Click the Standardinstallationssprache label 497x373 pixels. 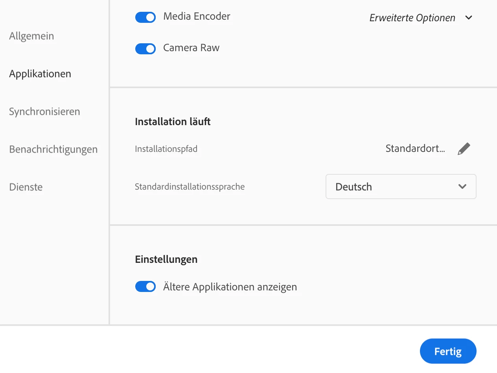point(190,186)
